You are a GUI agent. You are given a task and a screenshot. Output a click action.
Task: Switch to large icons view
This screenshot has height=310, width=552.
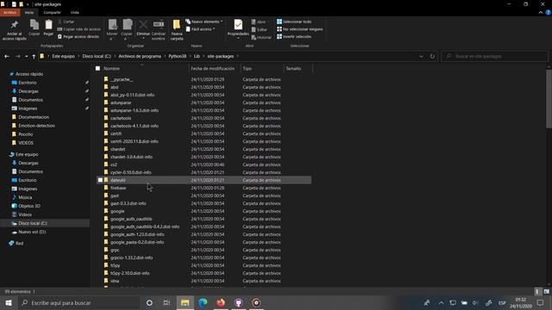point(546,292)
